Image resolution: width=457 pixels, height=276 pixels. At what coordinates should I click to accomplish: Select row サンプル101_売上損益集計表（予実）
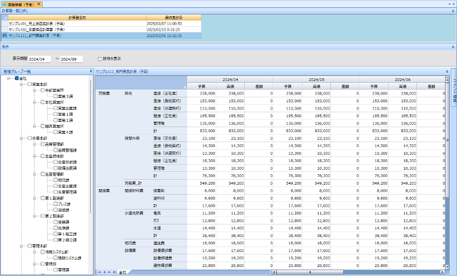click(101, 24)
